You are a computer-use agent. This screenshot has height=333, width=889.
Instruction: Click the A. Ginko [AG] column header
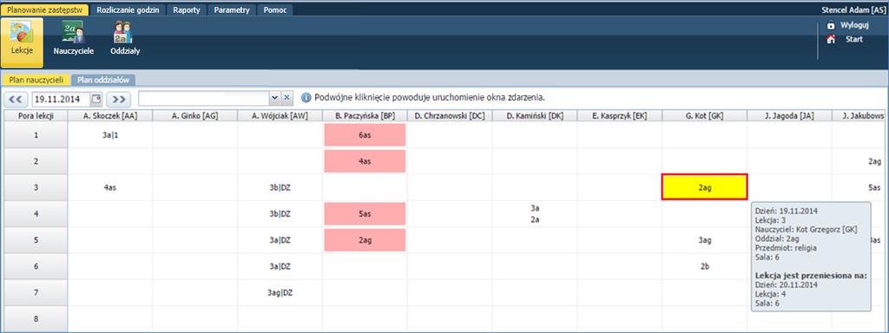[x=194, y=116]
